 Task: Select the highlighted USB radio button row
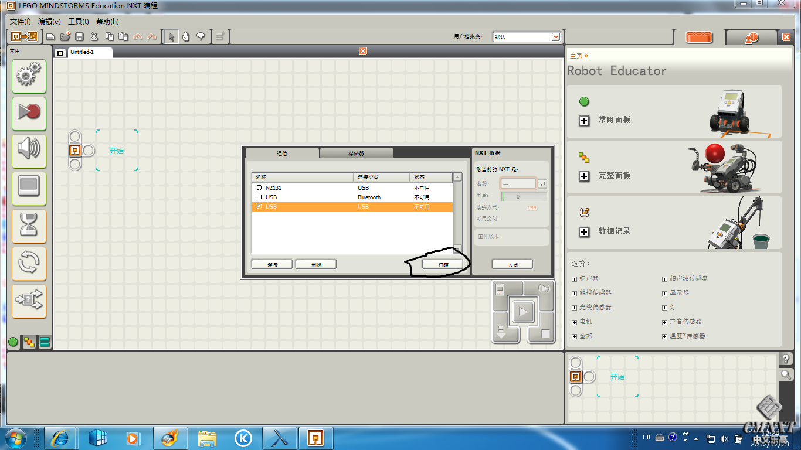click(352, 207)
